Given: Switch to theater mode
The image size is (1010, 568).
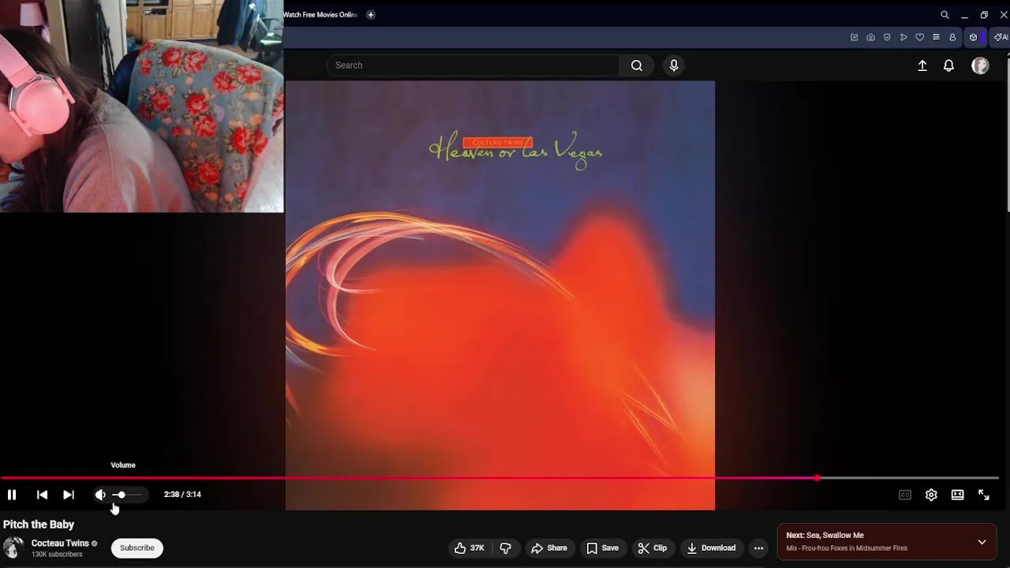Looking at the screenshot, I should coord(957,495).
